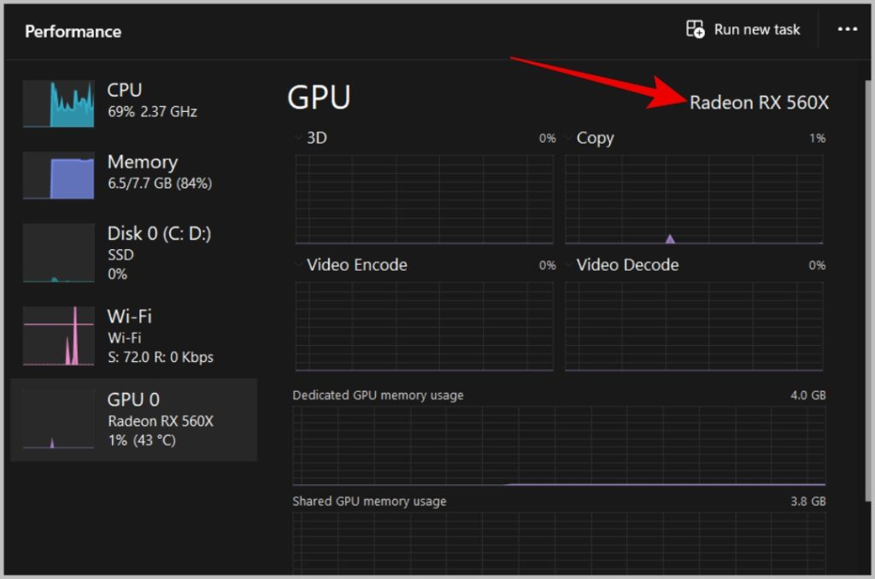Select Memory in the performance sidebar
The height and width of the screenshot is (579, 875).
142,162
